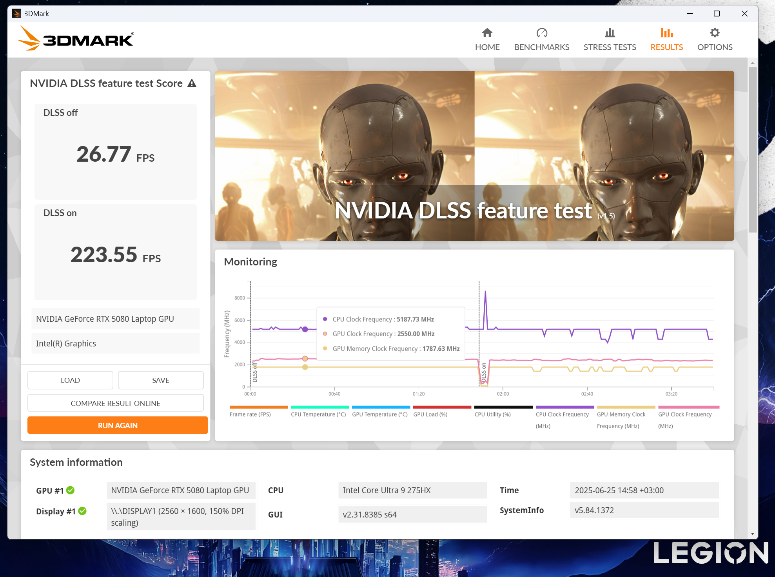Maximize the 3DMark window
This screenshot has height=577, width=775.
click(x=717, y=14)
